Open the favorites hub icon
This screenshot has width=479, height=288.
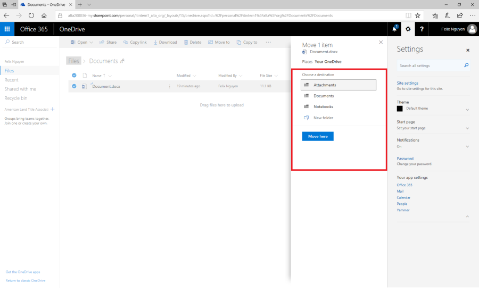[x=435, y=15]
